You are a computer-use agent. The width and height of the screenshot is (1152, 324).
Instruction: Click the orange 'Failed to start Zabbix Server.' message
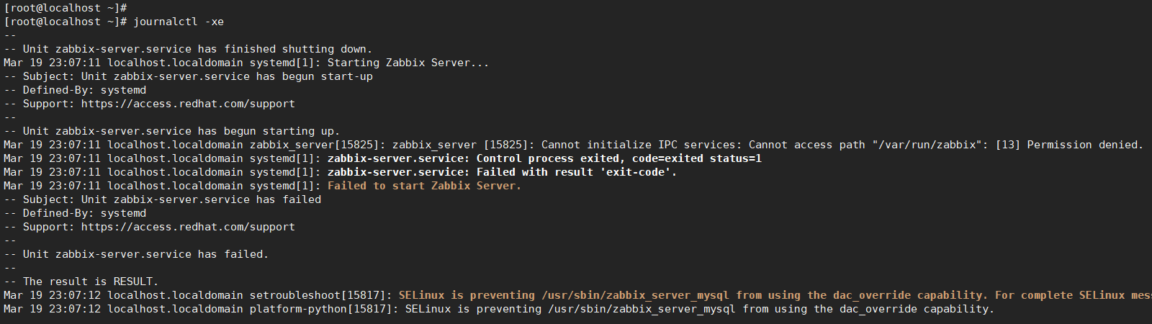pyautogui.click(x=424, y=186)
